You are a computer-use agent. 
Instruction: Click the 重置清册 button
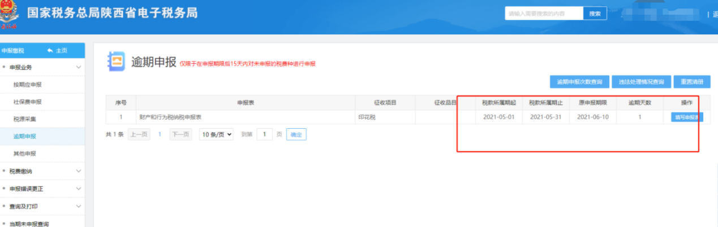[692, 82]
